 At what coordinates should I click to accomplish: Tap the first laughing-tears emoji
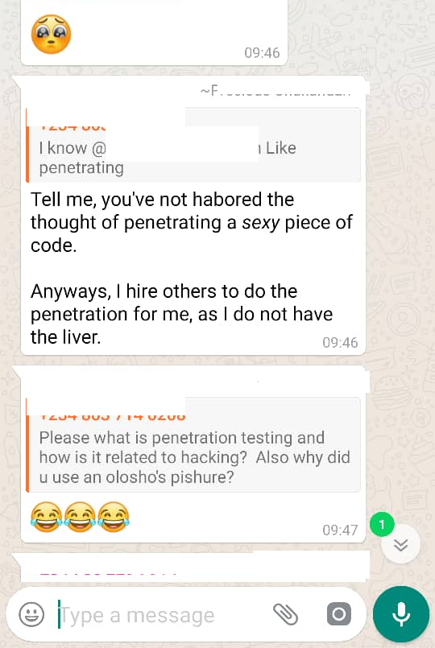click(46, 517)
